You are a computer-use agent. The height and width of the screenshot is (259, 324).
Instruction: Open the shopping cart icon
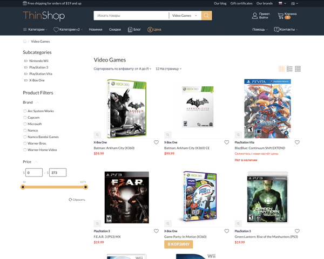point(281,16)
